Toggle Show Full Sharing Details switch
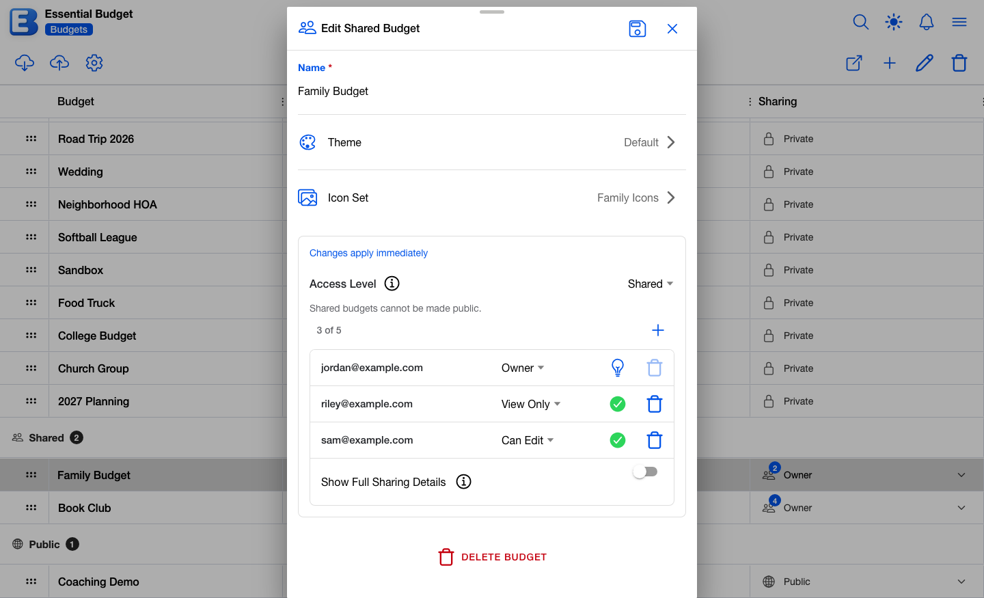The height and width of the screenshot is (598, 984). click(x=645, y=472)
